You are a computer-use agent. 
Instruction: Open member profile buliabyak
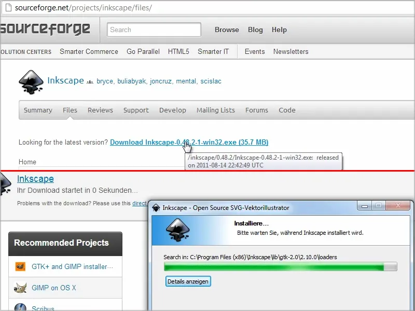(x=132, y=81)
